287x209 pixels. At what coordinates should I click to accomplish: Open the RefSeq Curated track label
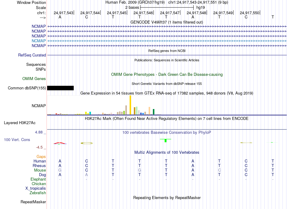pyautogui.click(x=32, y=55)
